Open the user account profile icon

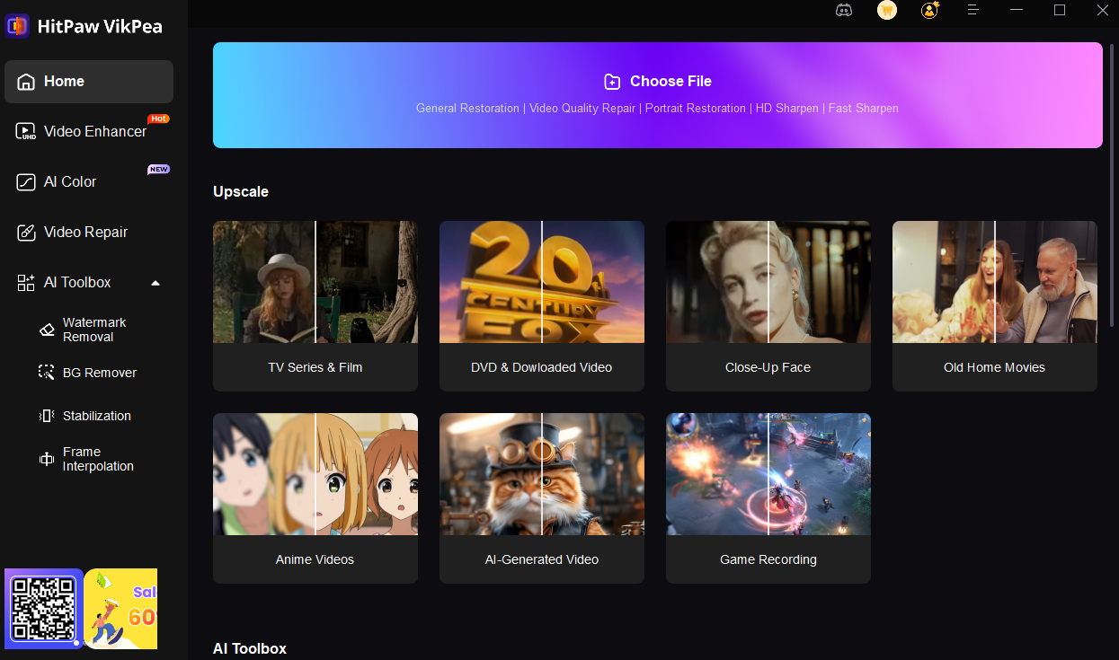930,10
